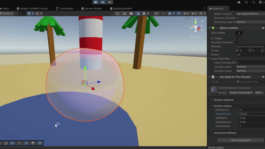Switch to the ToonShader tab

67,9
